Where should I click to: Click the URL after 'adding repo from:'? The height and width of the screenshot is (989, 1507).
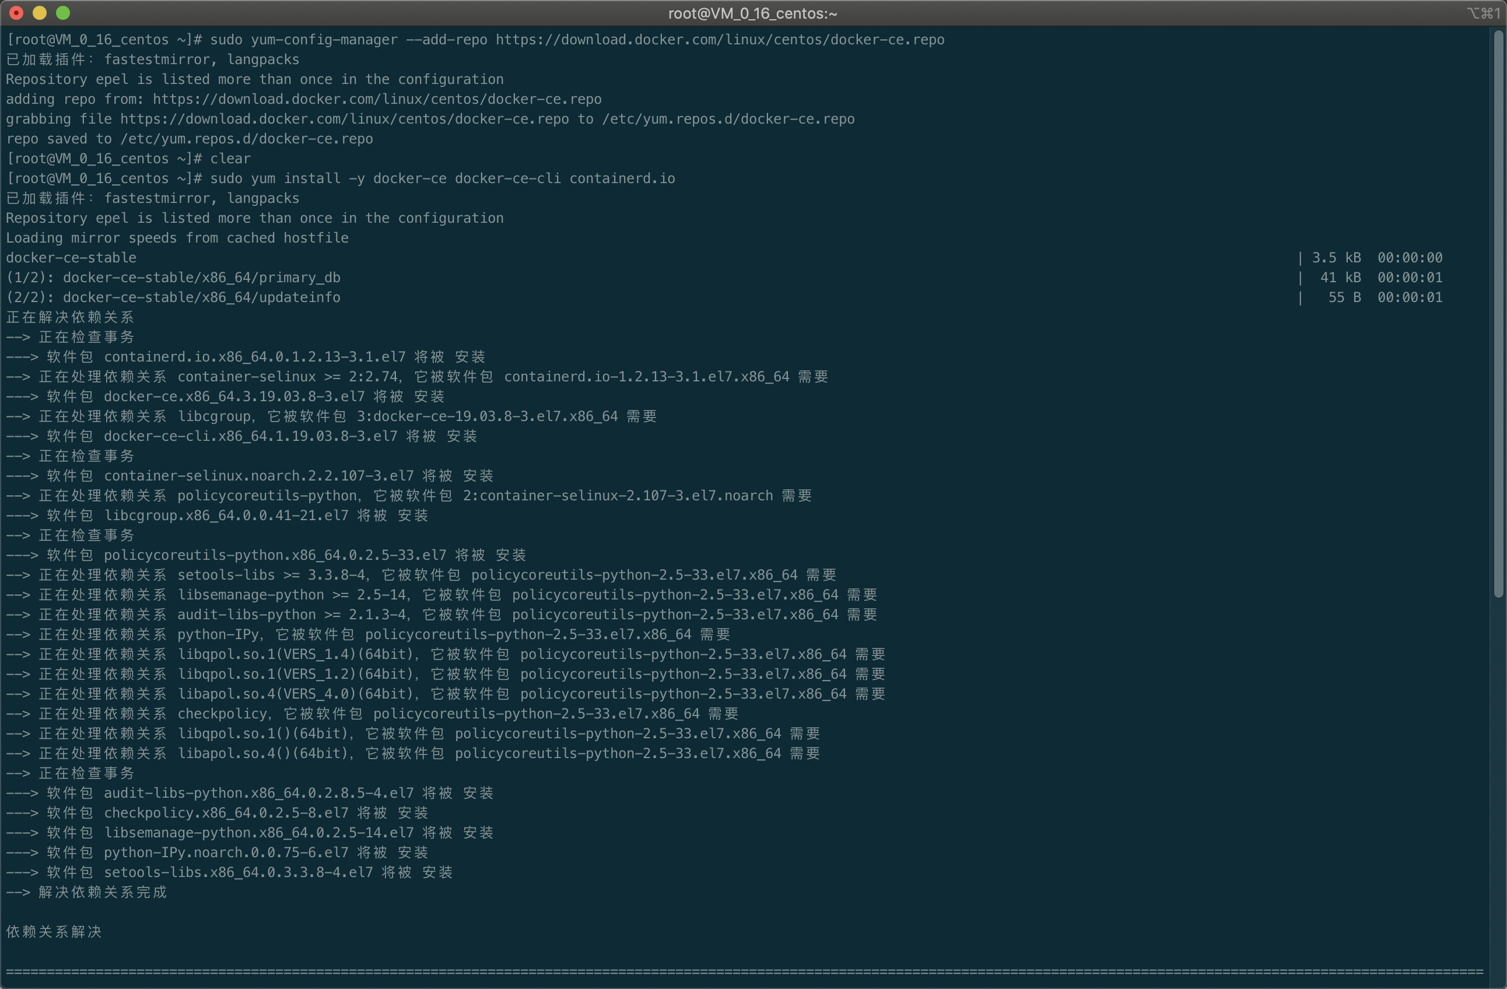377,99
